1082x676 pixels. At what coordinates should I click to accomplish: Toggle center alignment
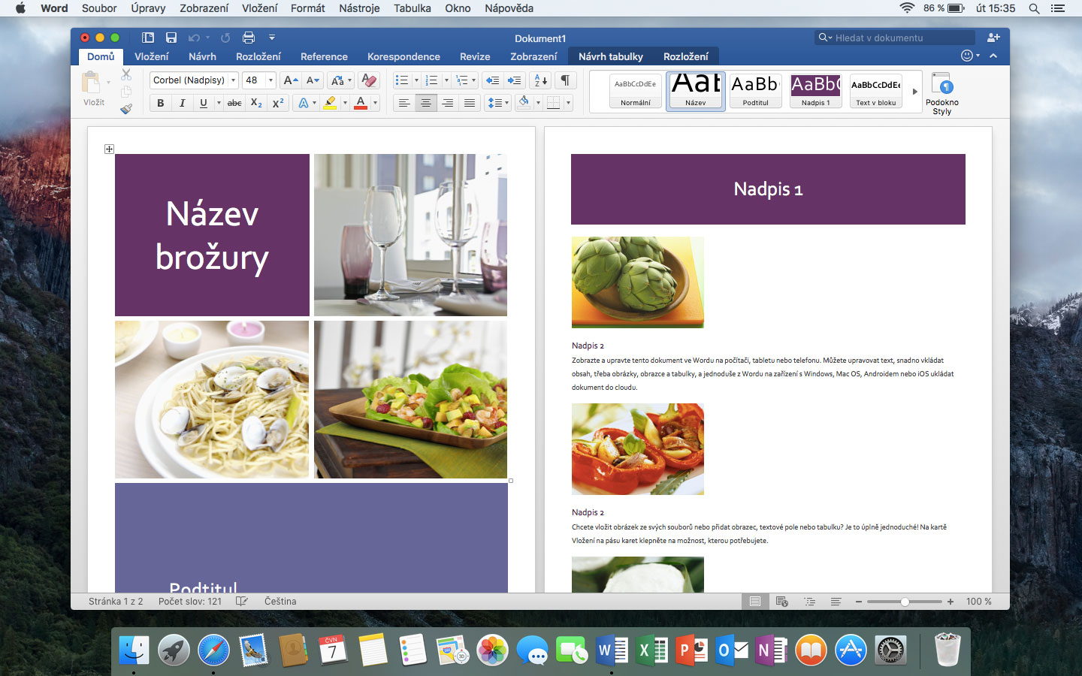[x=426, y=103]
